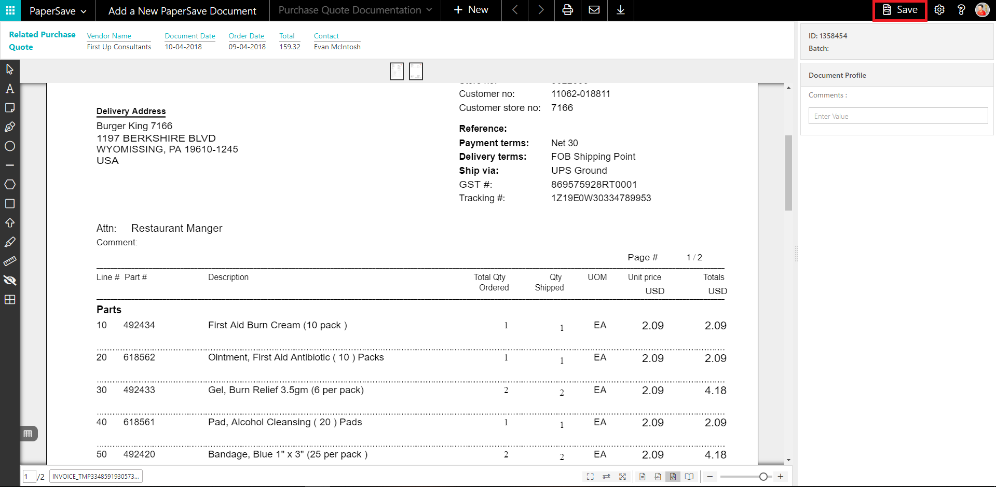
Task: Click the New menu item
Action: (x=471, y=10)
